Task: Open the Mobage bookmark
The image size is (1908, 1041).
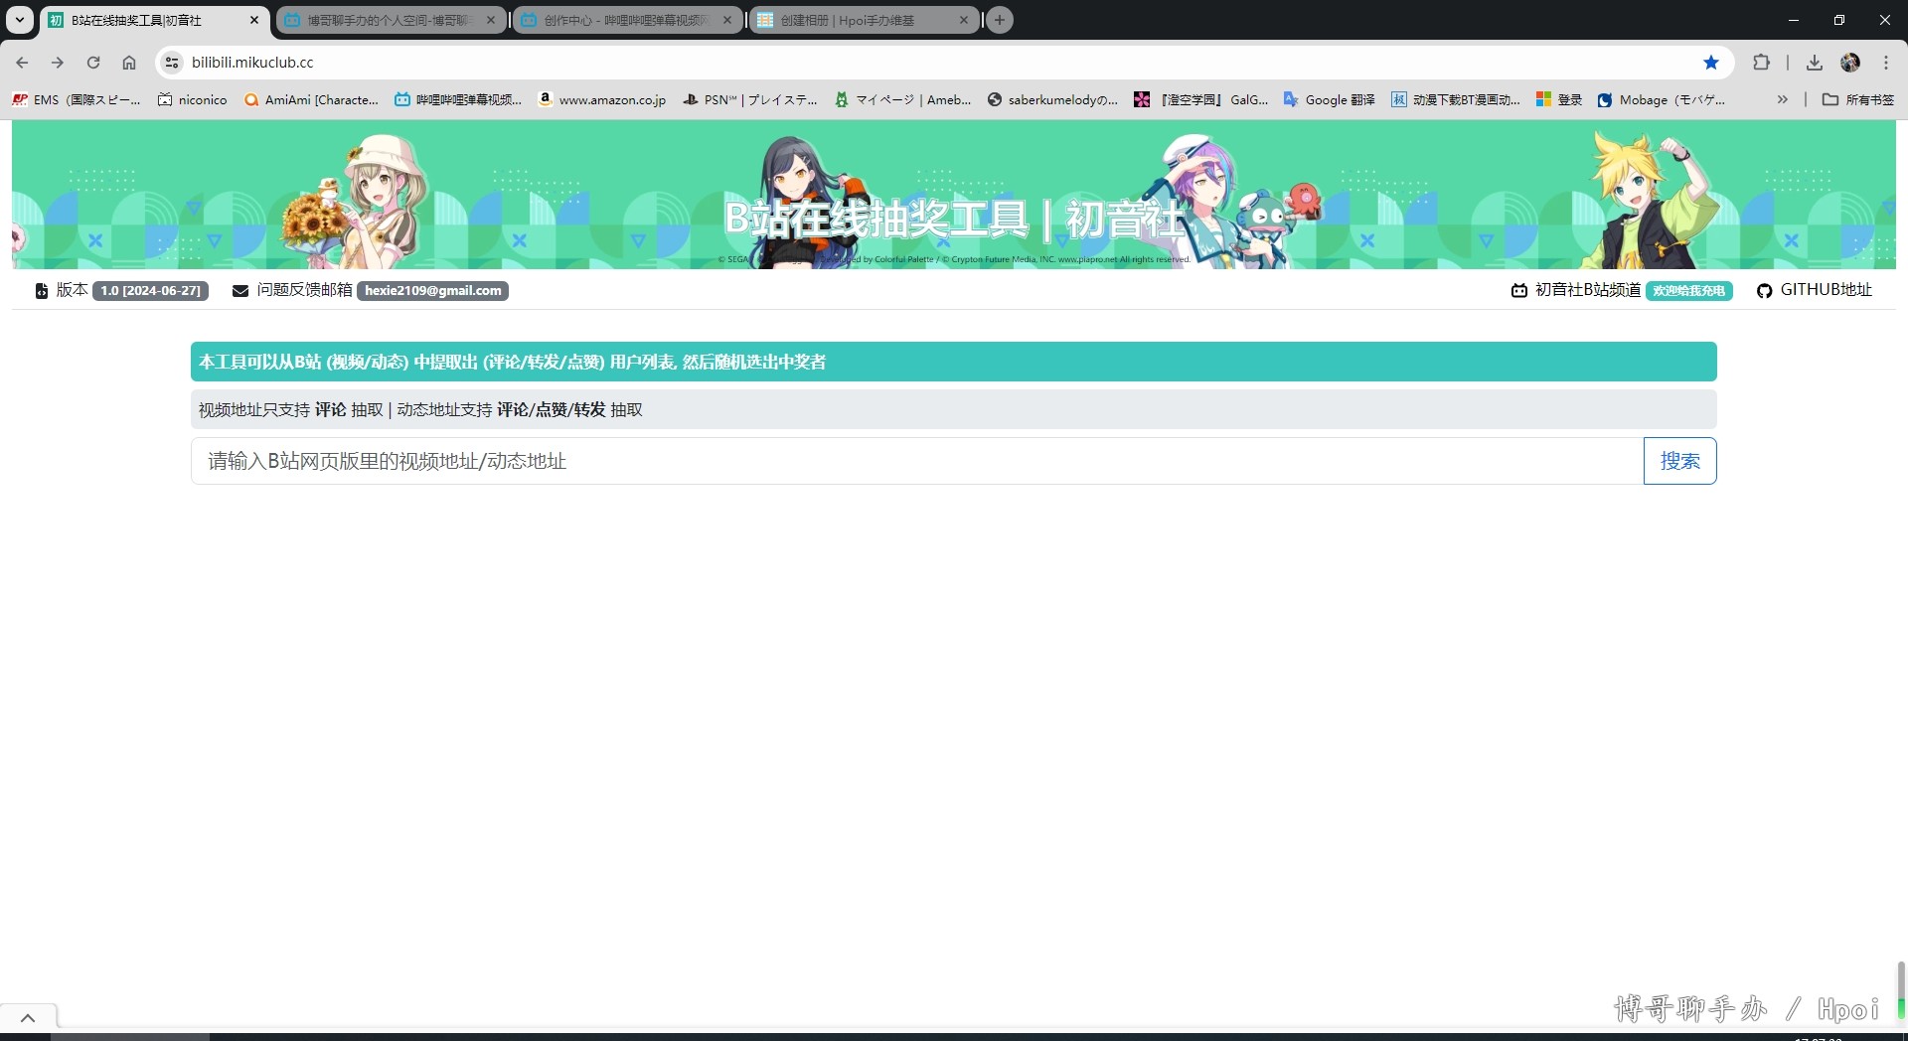Action: pyautogui.click(x=1662, y=99)
